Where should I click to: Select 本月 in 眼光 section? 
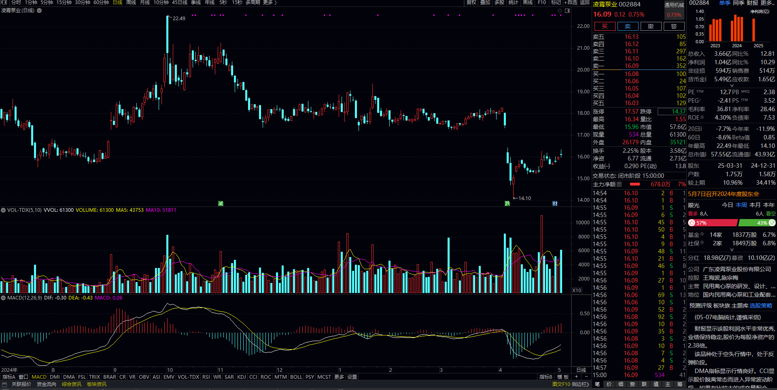point(755,205)
